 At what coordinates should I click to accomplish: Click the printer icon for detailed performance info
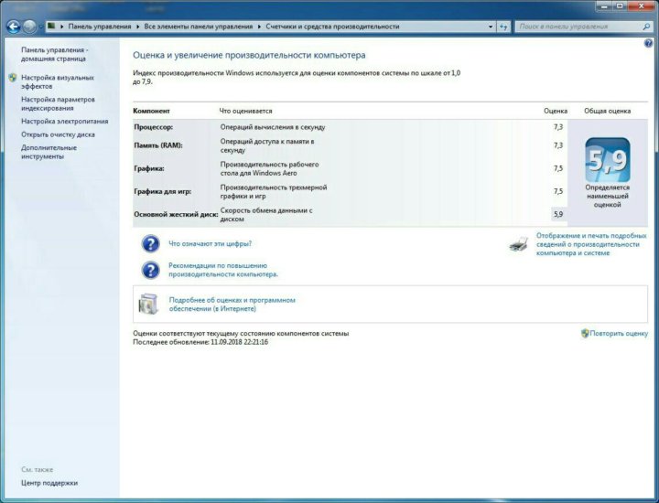[x=519, y=244]
